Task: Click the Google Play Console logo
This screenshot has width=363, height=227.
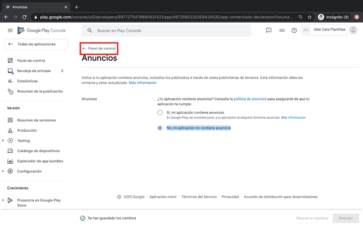Action: 43,31
